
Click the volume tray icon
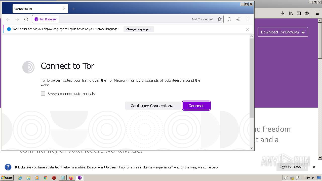click(x=286, y=178)
